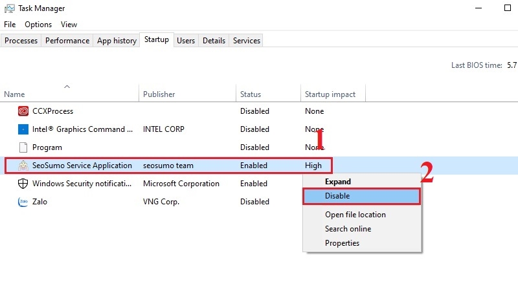Click the High startup impact value

coord(313,166)
